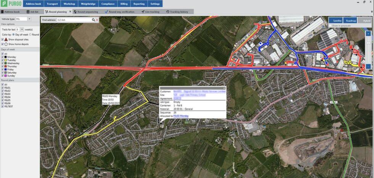Uncheck the Wednesday checkbox
This screenshot has height=178, width=374.
pyautogui.click(x=2, y=63)
